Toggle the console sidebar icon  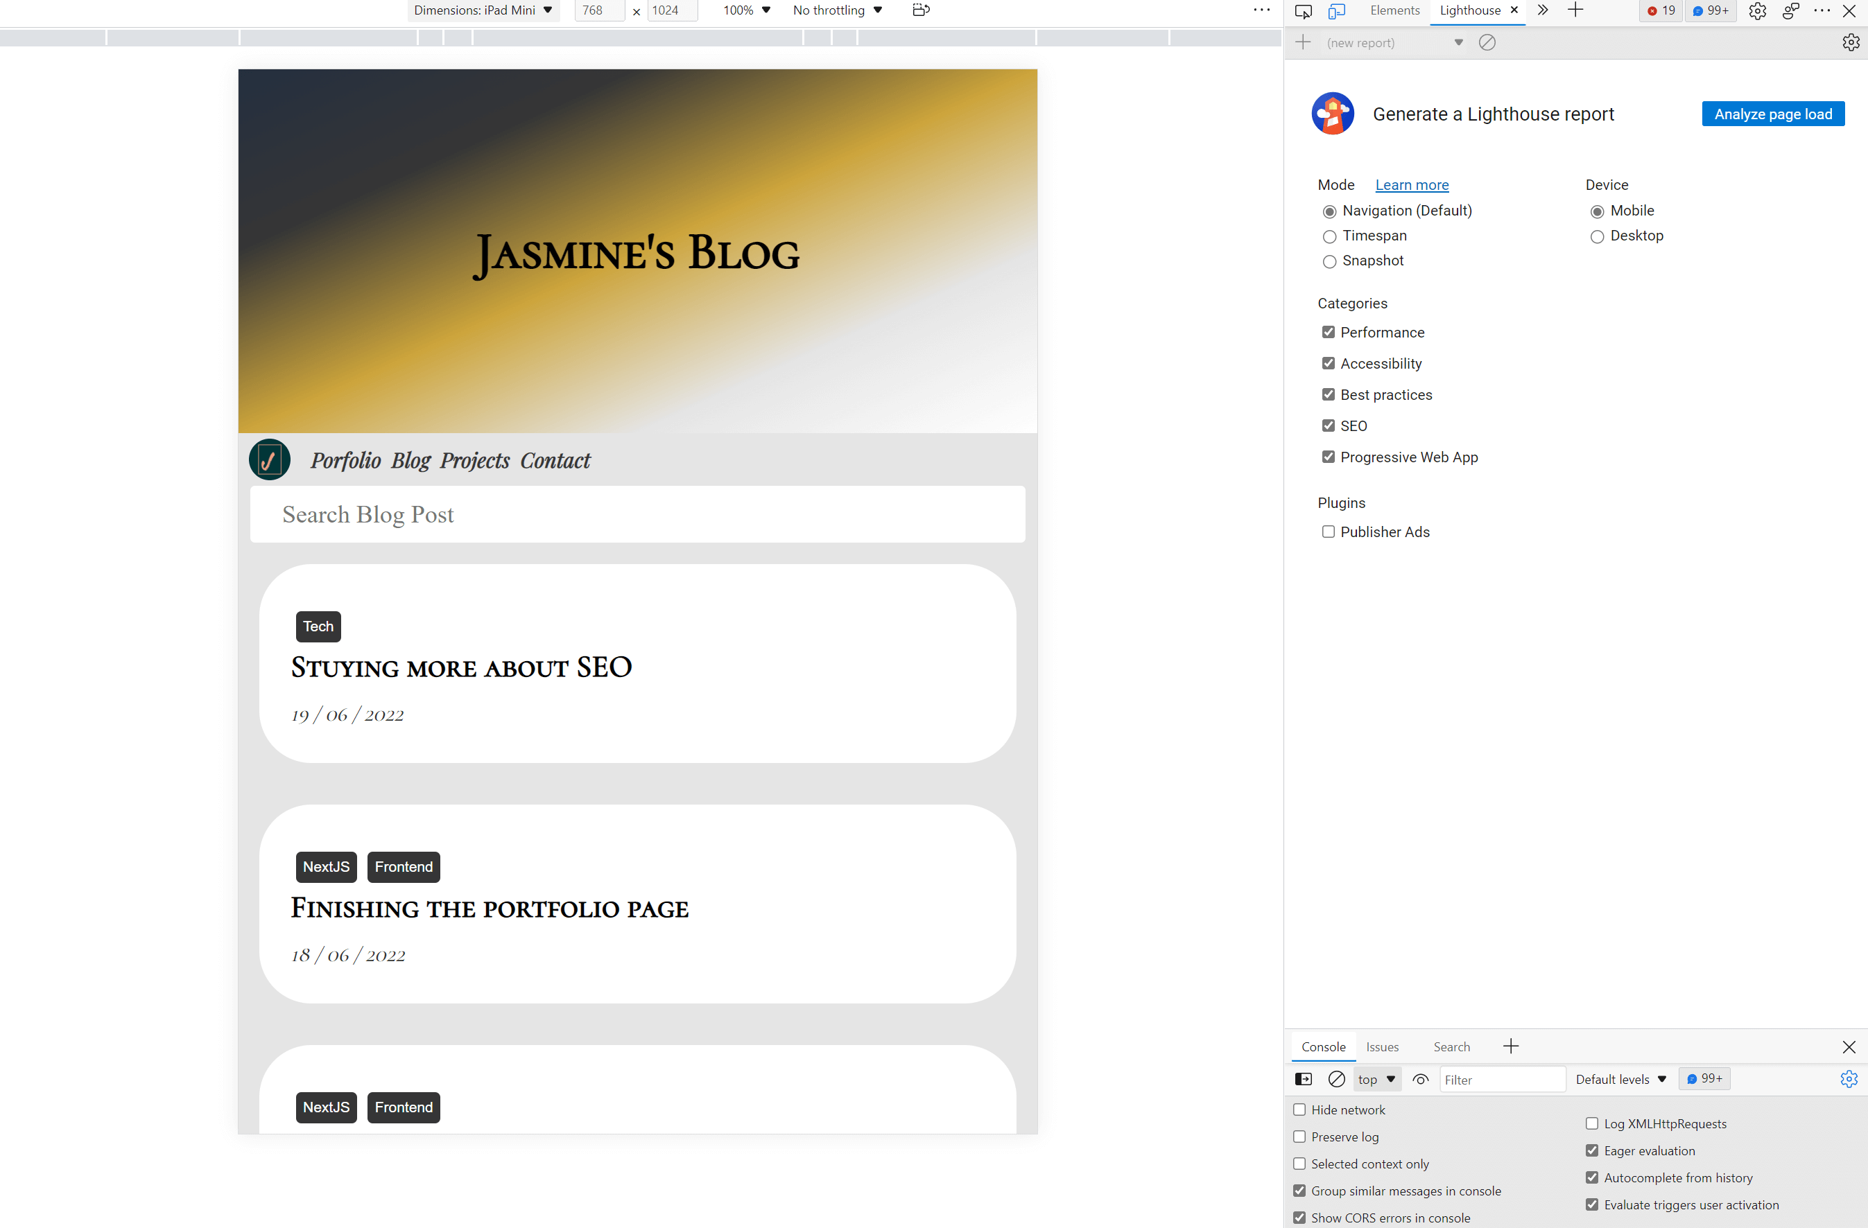click(x=1303, y=1079)
